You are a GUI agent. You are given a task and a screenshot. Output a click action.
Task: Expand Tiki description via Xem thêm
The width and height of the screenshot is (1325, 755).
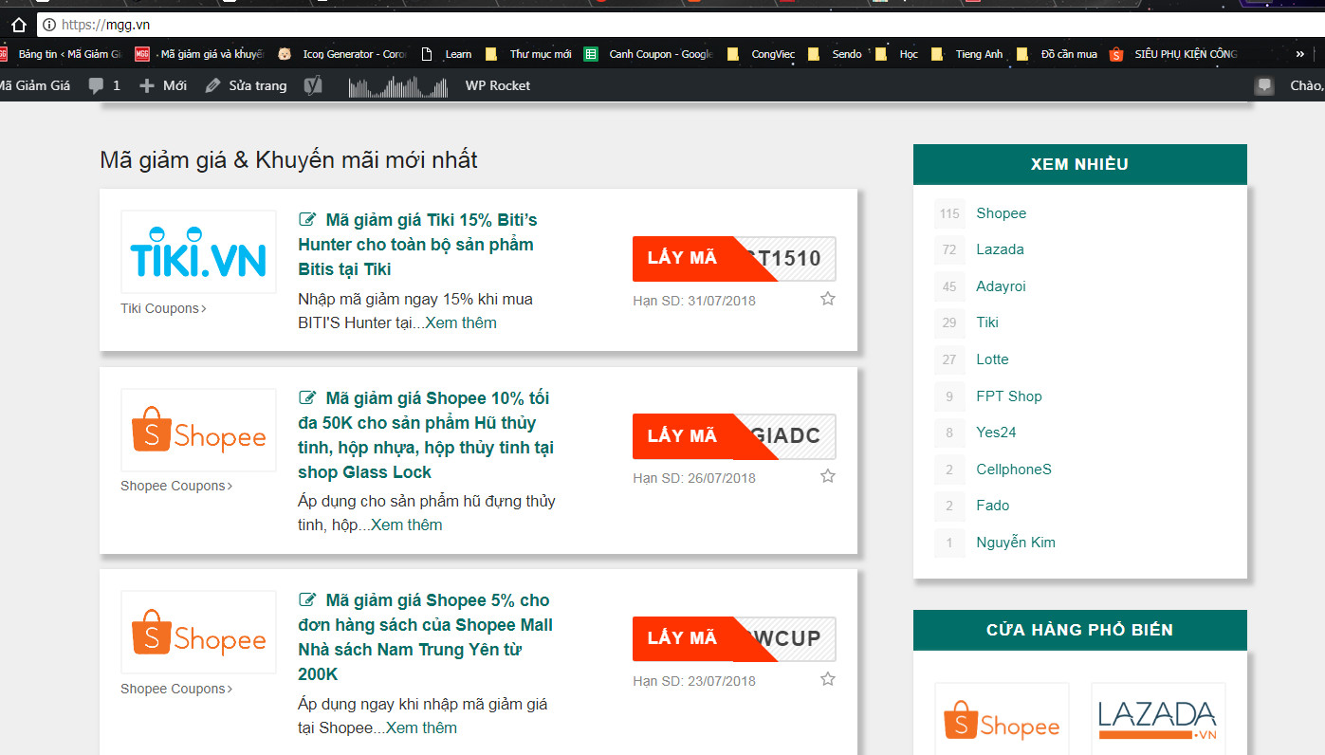pos(461,322)
